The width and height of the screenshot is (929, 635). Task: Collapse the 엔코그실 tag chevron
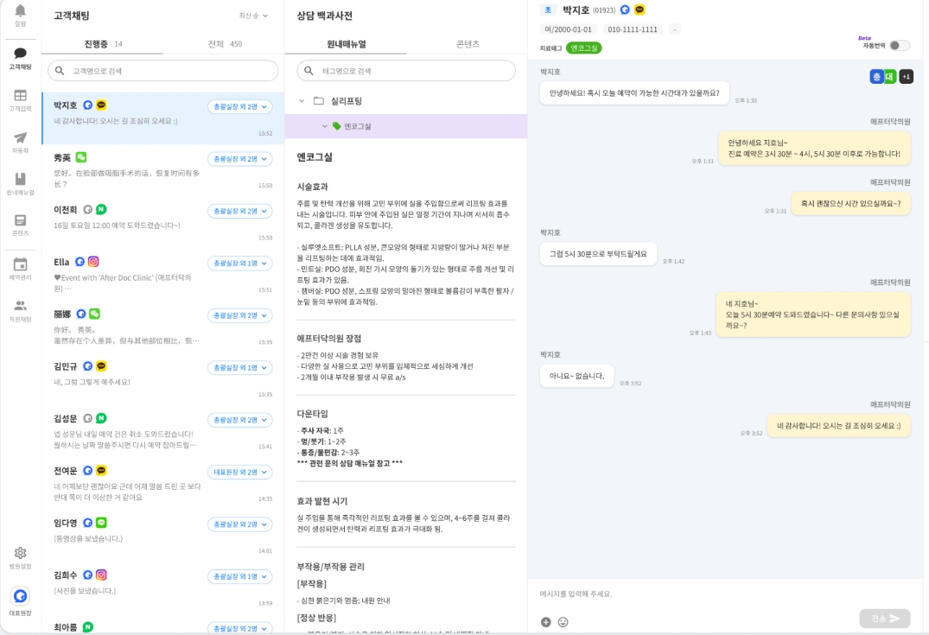tap(325, 126)
